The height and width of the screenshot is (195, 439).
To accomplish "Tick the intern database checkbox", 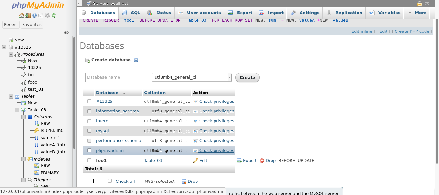I will tap(89, 121).
